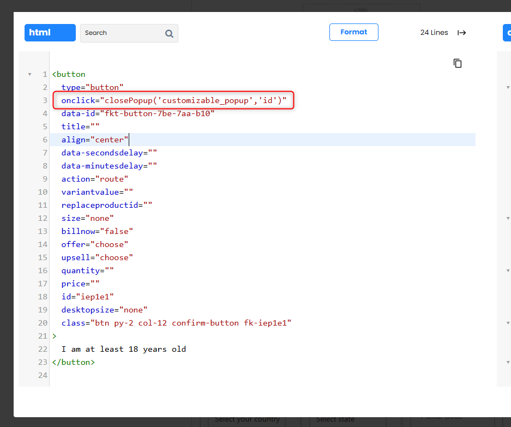Image resolution: width=511 pixels, height=427 pixels.
Task: Click the 'I am at least 18 years old' text
Action: pos(123,349)
